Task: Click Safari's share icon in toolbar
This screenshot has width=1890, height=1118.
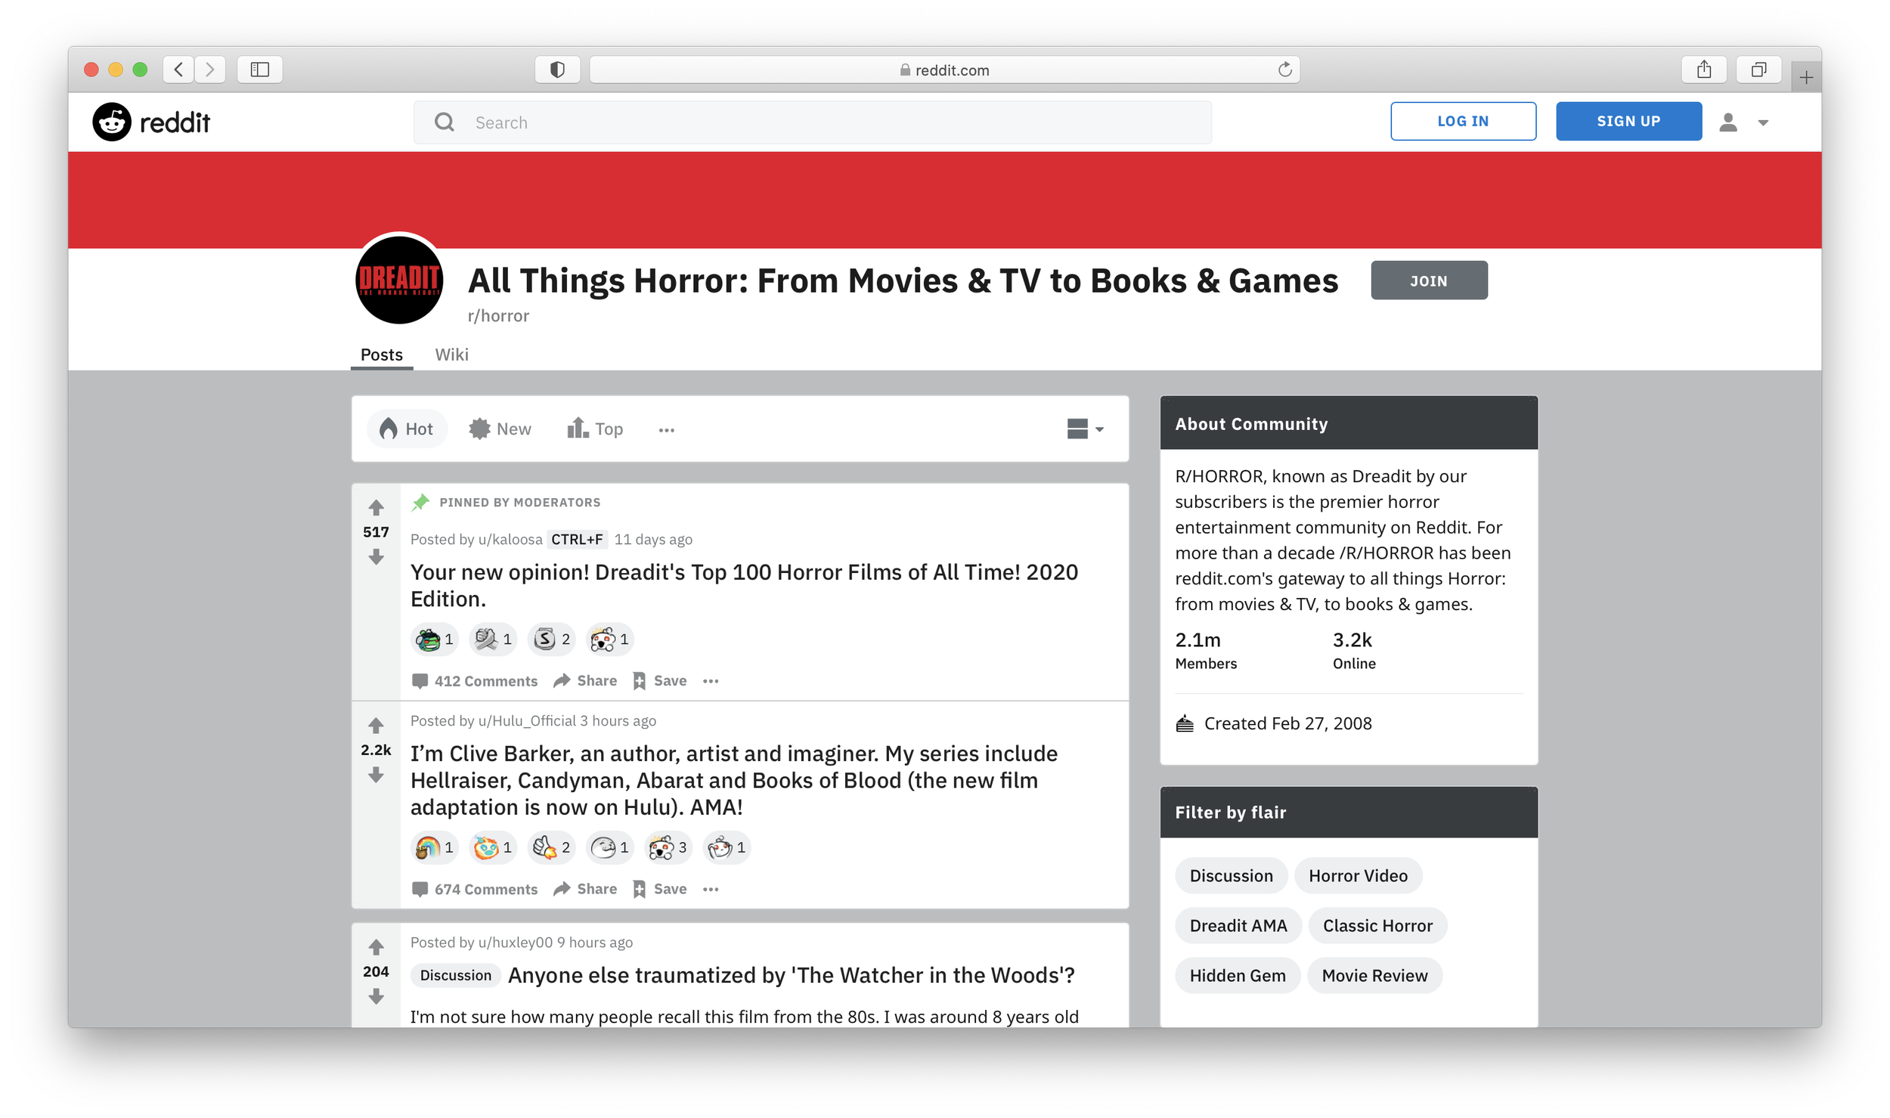Action: tap(1703, 70)
